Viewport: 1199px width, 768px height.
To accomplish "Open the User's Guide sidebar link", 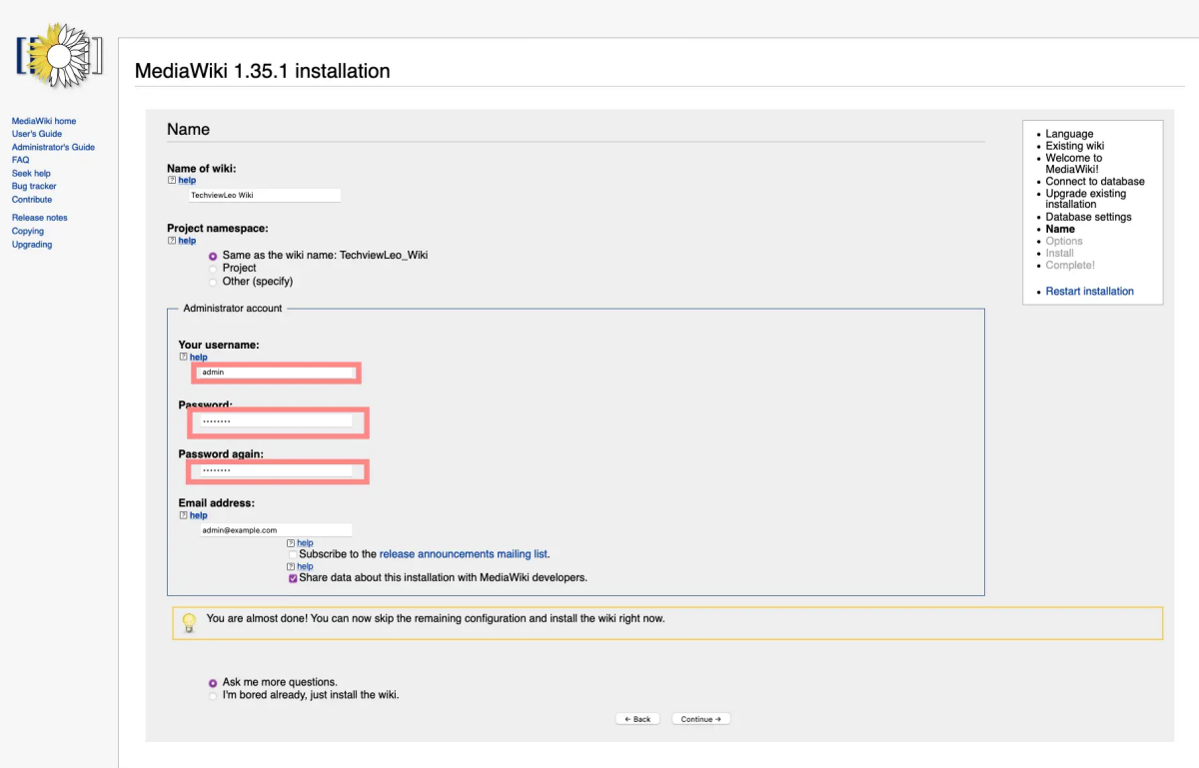I will click(x=37, y=134).
